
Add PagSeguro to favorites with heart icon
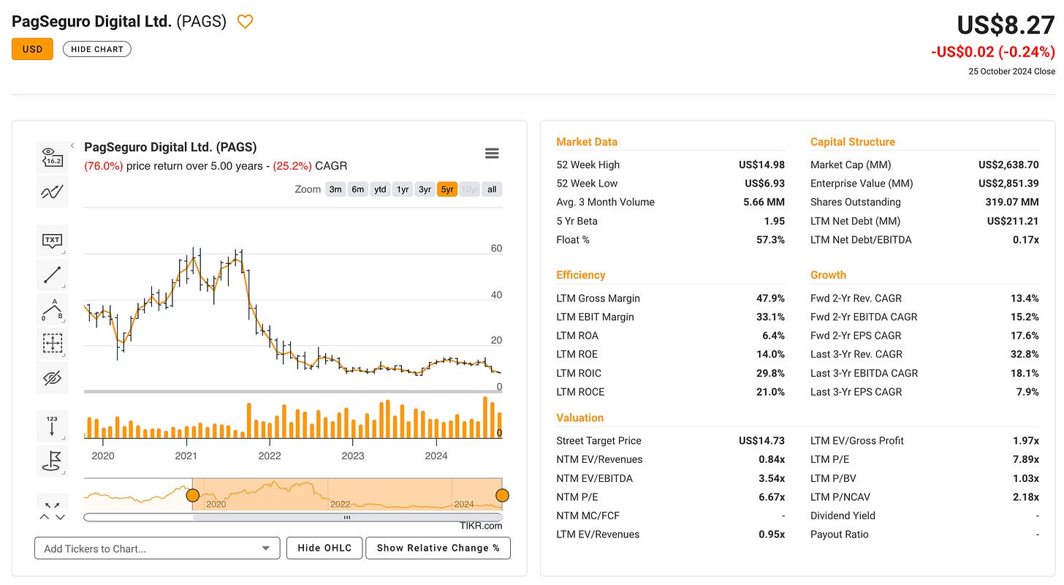tap(246, 22)
